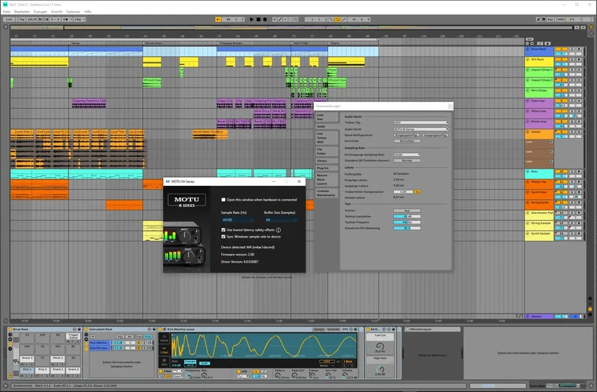
Task: Open the Treiber-Typ dropdown in preferences
Action: [420, 122]
